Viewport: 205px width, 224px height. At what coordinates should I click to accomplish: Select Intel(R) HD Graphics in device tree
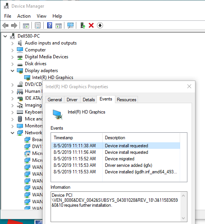pyautogui.click(x=52, y=77)
